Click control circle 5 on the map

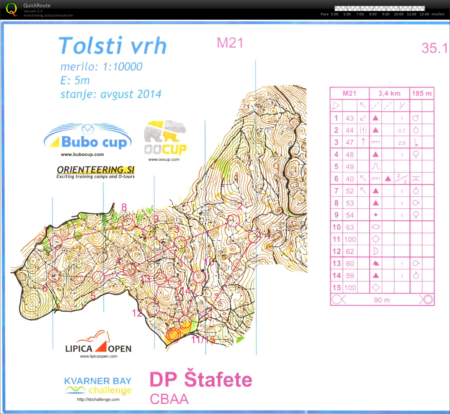point(98,277)
